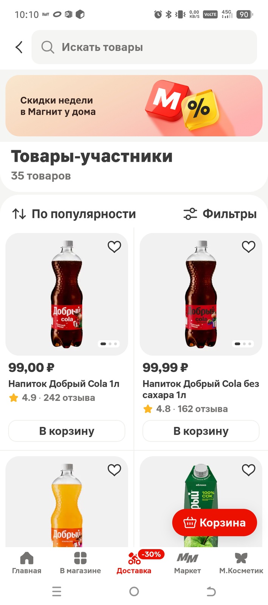The image size is (268, 605).
Task: Open the Добрый Cola 1л product image
Action: [x=67, y=294]
